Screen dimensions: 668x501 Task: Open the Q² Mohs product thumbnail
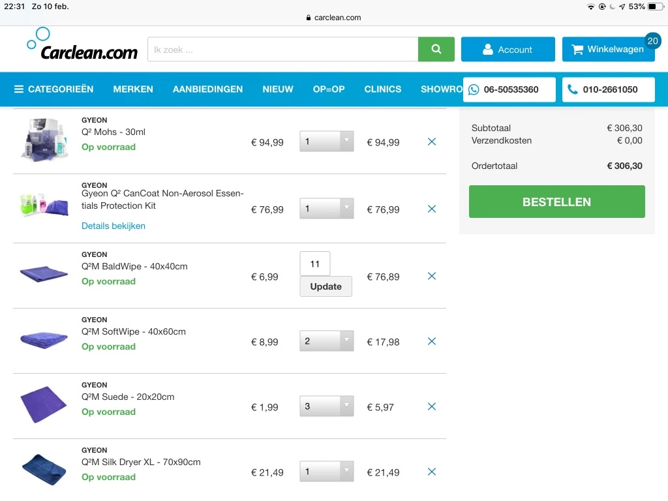click(x=44, y=140)
